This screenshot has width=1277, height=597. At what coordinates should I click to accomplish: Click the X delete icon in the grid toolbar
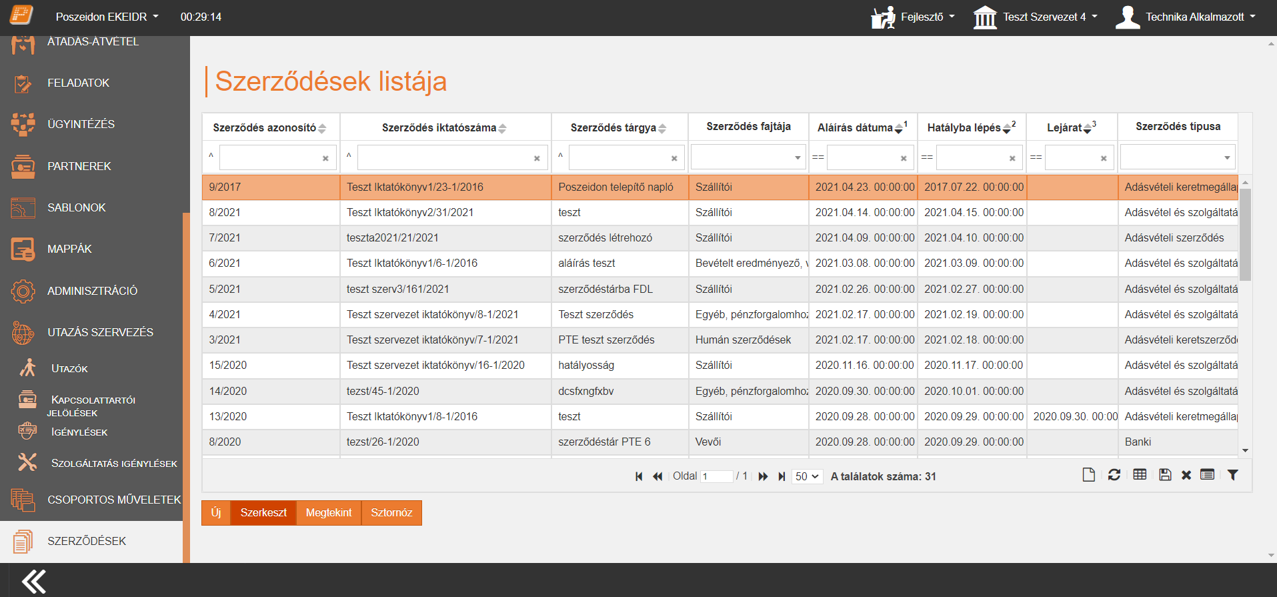pos(1186,475)
